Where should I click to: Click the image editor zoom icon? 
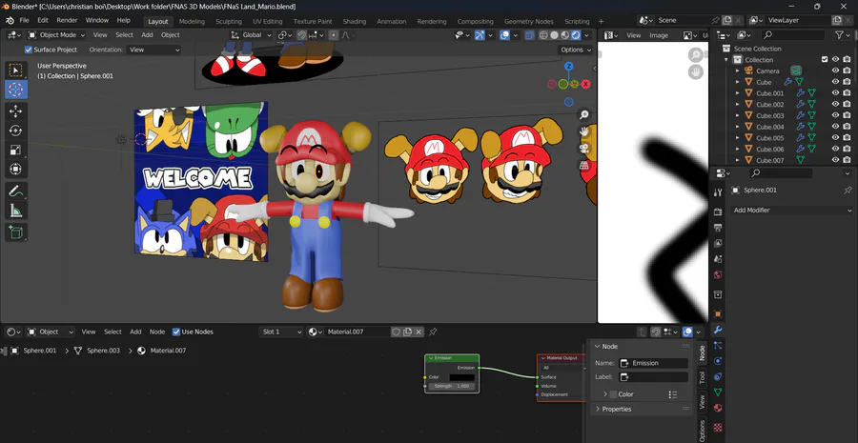point(696,54)
